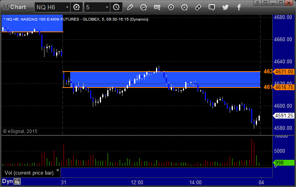This screenshot has height=187, width=296.
Task: Share chart via Twitter icon
Action: pyautogui.click(x=225, y=7)
